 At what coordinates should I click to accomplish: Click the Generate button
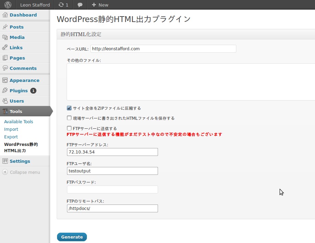coord(72,237)
